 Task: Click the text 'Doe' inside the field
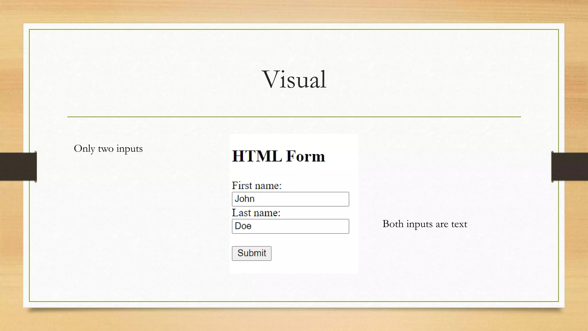pos(243,226)
